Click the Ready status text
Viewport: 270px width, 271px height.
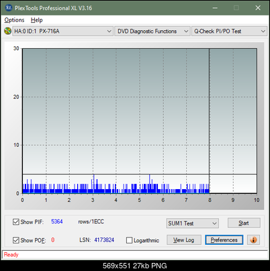point(11,254)
